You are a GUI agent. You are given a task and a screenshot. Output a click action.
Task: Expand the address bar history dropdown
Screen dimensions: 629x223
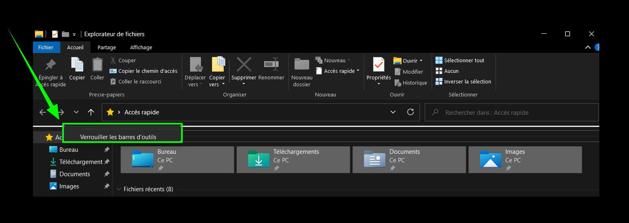(x=393, y=112)
